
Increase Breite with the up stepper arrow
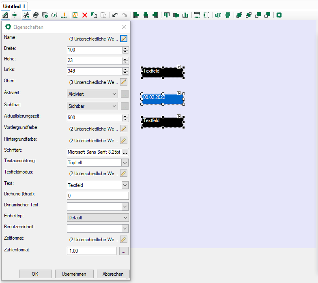coord(125,48)
